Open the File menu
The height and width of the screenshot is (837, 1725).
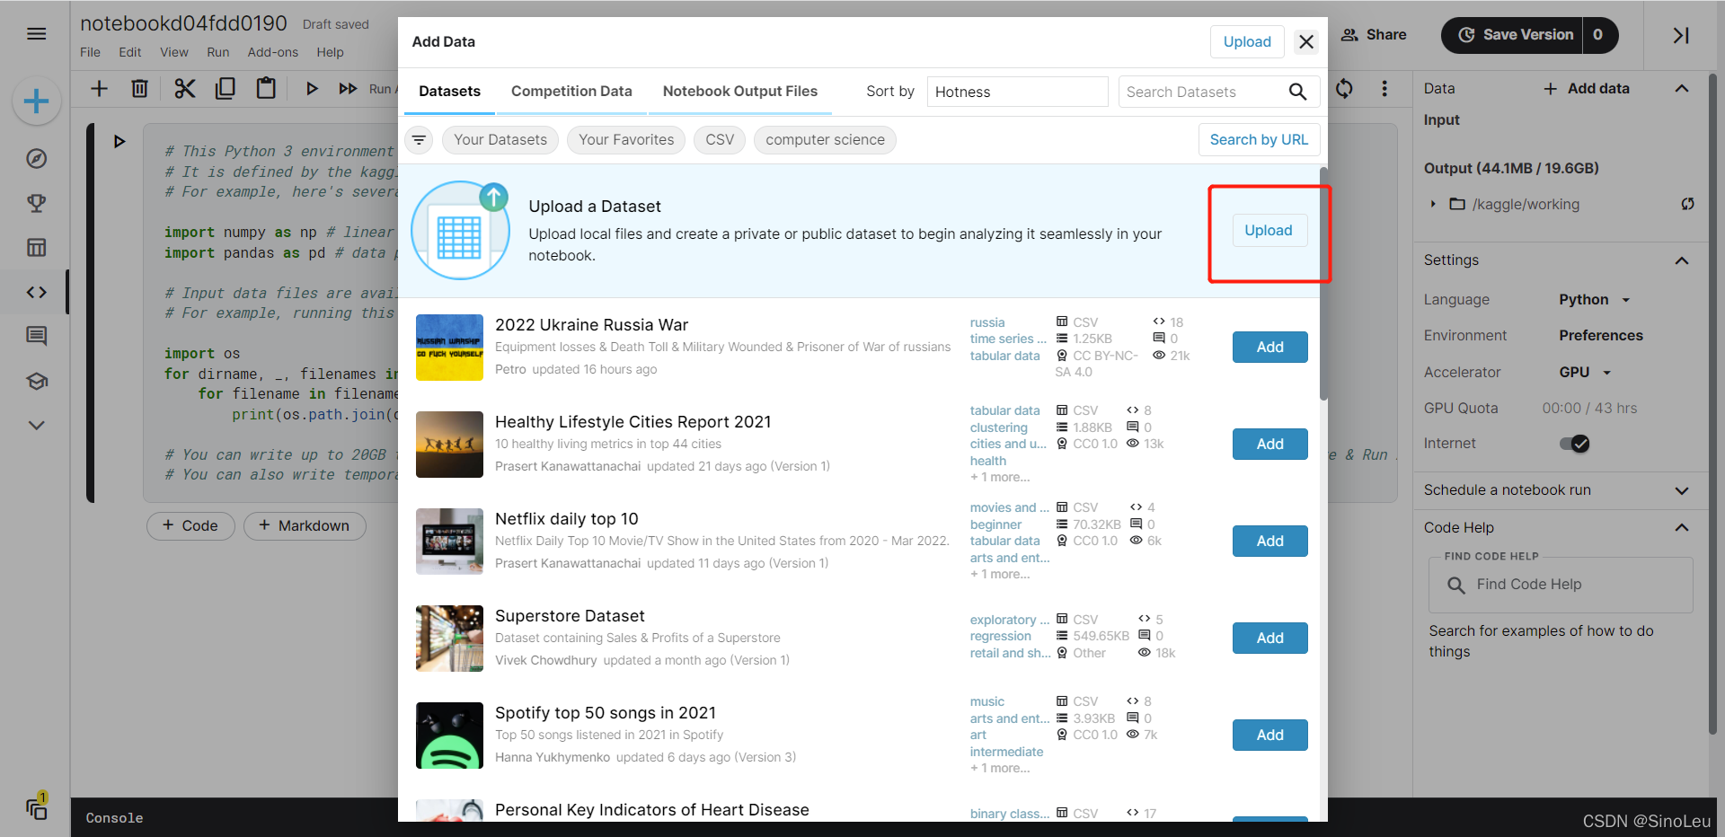(x=90, y=52)
